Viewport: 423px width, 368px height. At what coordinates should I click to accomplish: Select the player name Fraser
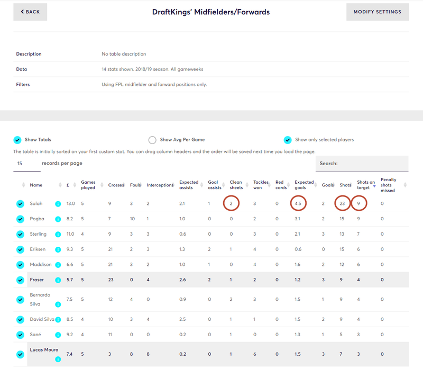click(36, 280)
